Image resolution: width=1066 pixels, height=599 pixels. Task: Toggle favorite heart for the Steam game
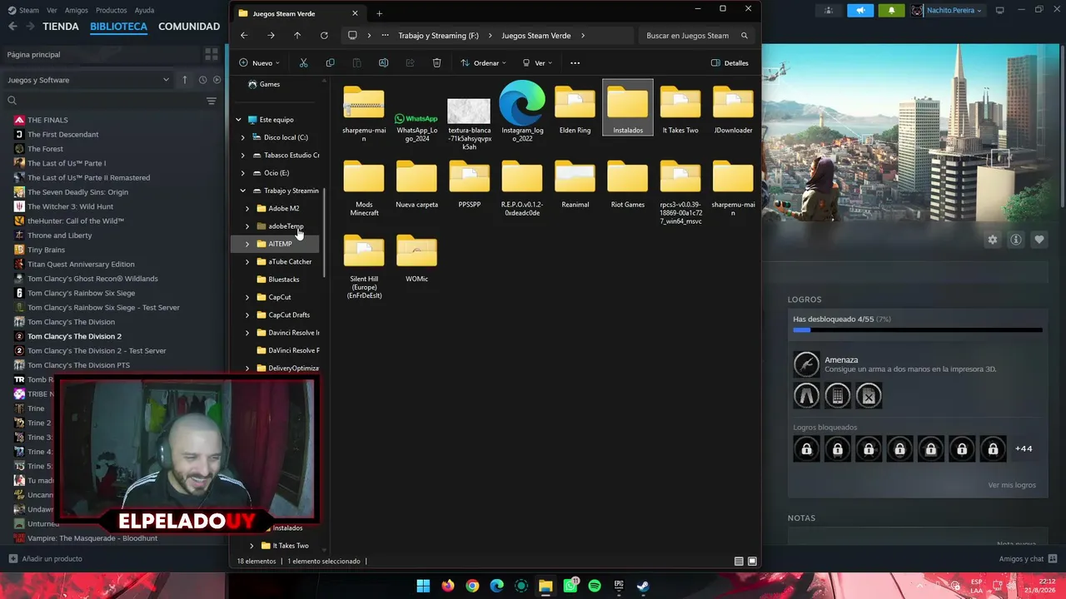(x=1039, y=240)
